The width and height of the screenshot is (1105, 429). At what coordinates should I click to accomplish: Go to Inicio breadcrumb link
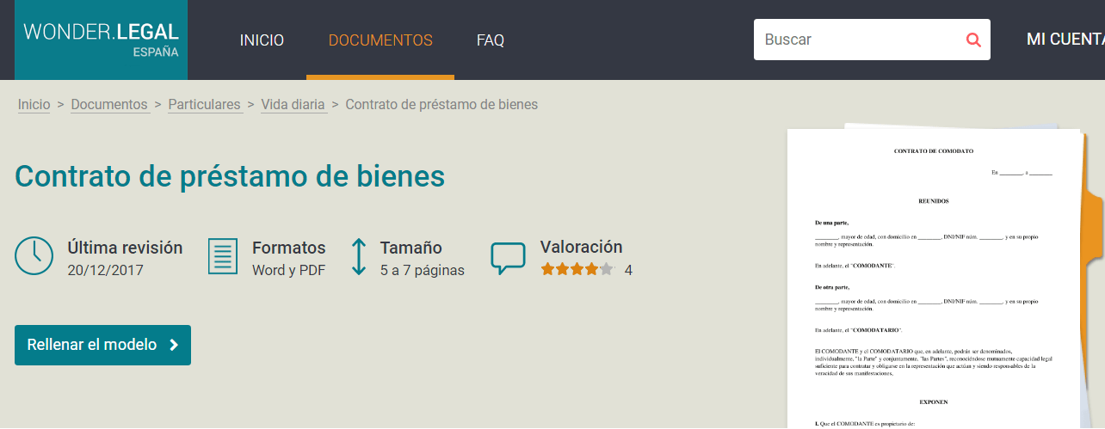coord(34,105)
